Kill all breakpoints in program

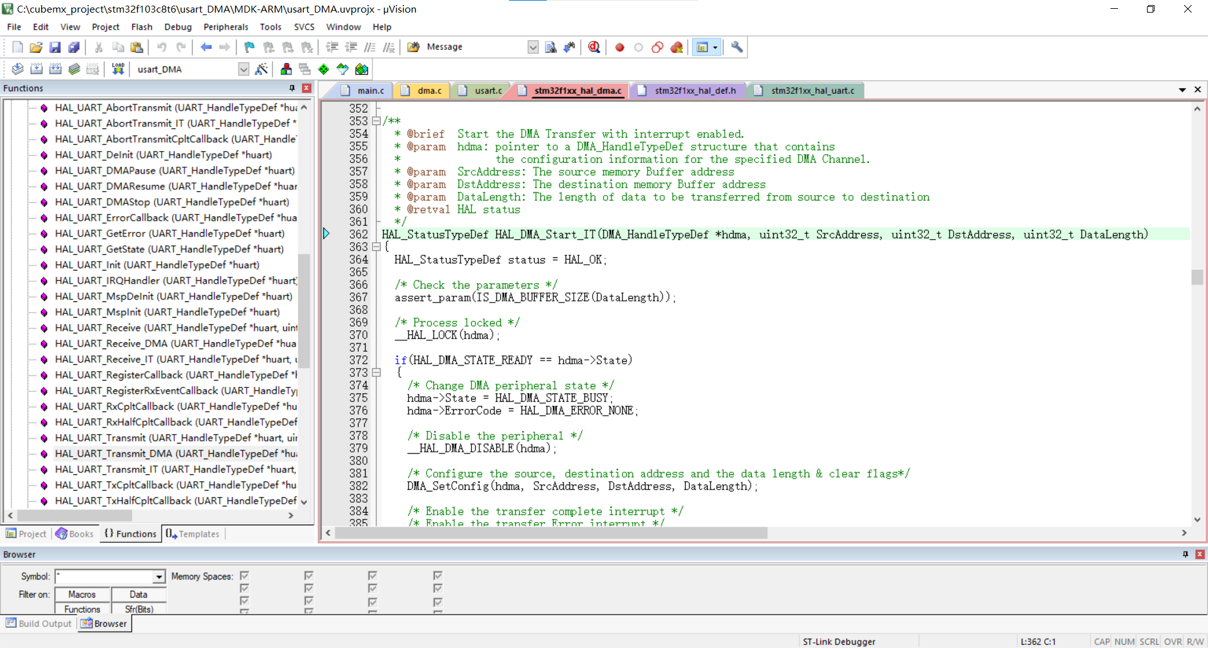point(677,47)
